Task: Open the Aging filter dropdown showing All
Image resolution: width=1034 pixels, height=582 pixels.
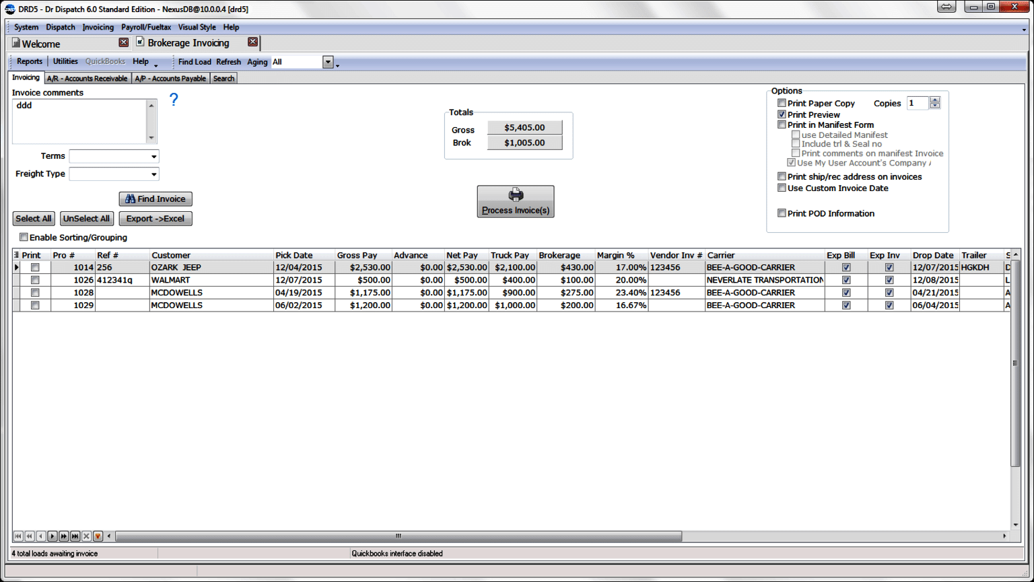Action: [x=328, y=62]
